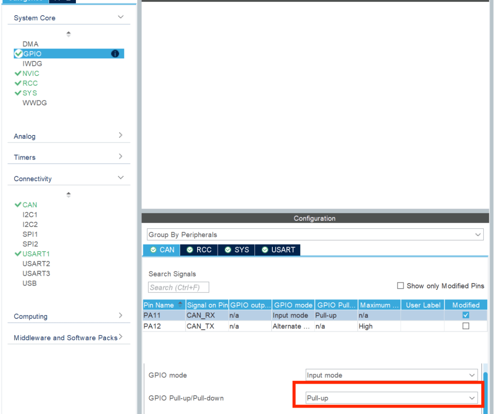
Task: Open USART1 peripheral settings
Action: [36, 254]
